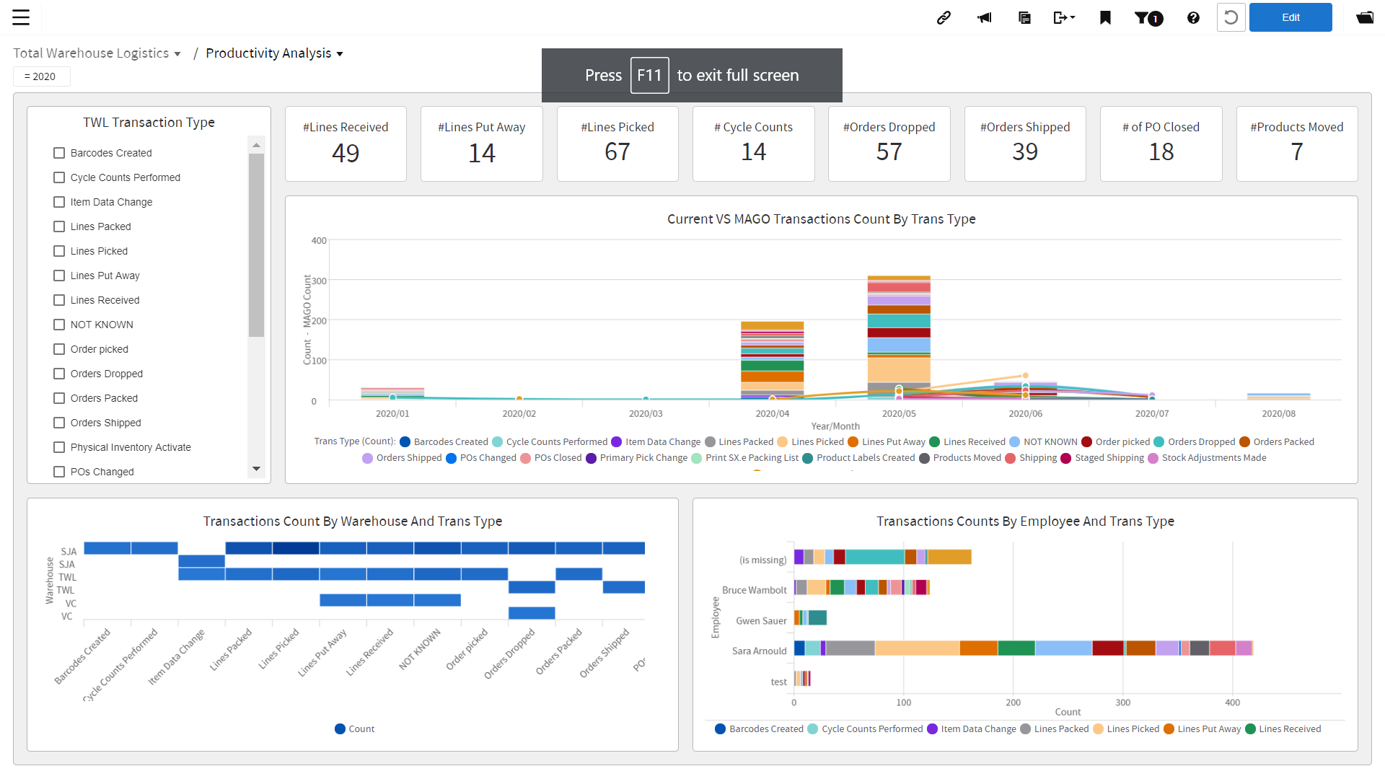Click the color dot beside Cycle Counts Performed
This screenshot has width=1385, height=779.
click(x=496, y=441)
